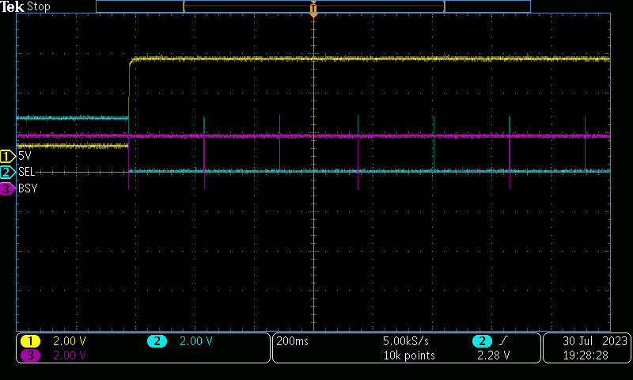
Task: Click the 2.28 V trigger level
Action: (493, 355)
